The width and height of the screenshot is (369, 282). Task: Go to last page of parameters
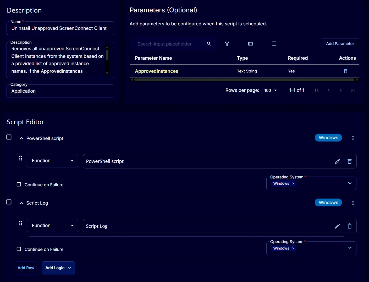pos(353,90)
